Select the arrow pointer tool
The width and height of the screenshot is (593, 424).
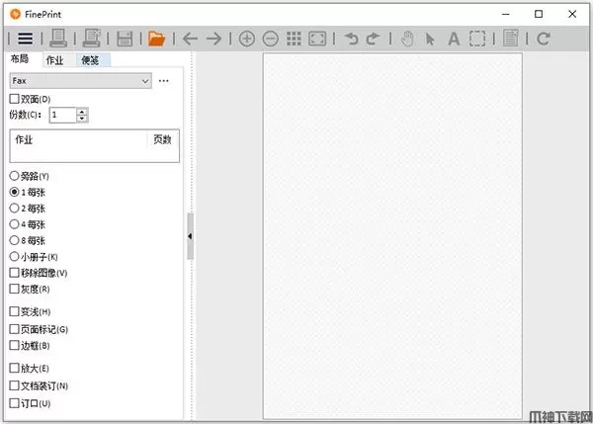point(430,39)
